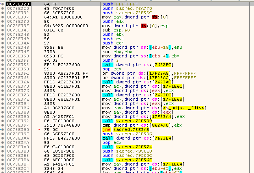Select address 0073E397
Image resolution: width=254 pixels, height=173 pixels.
(18, 125)
